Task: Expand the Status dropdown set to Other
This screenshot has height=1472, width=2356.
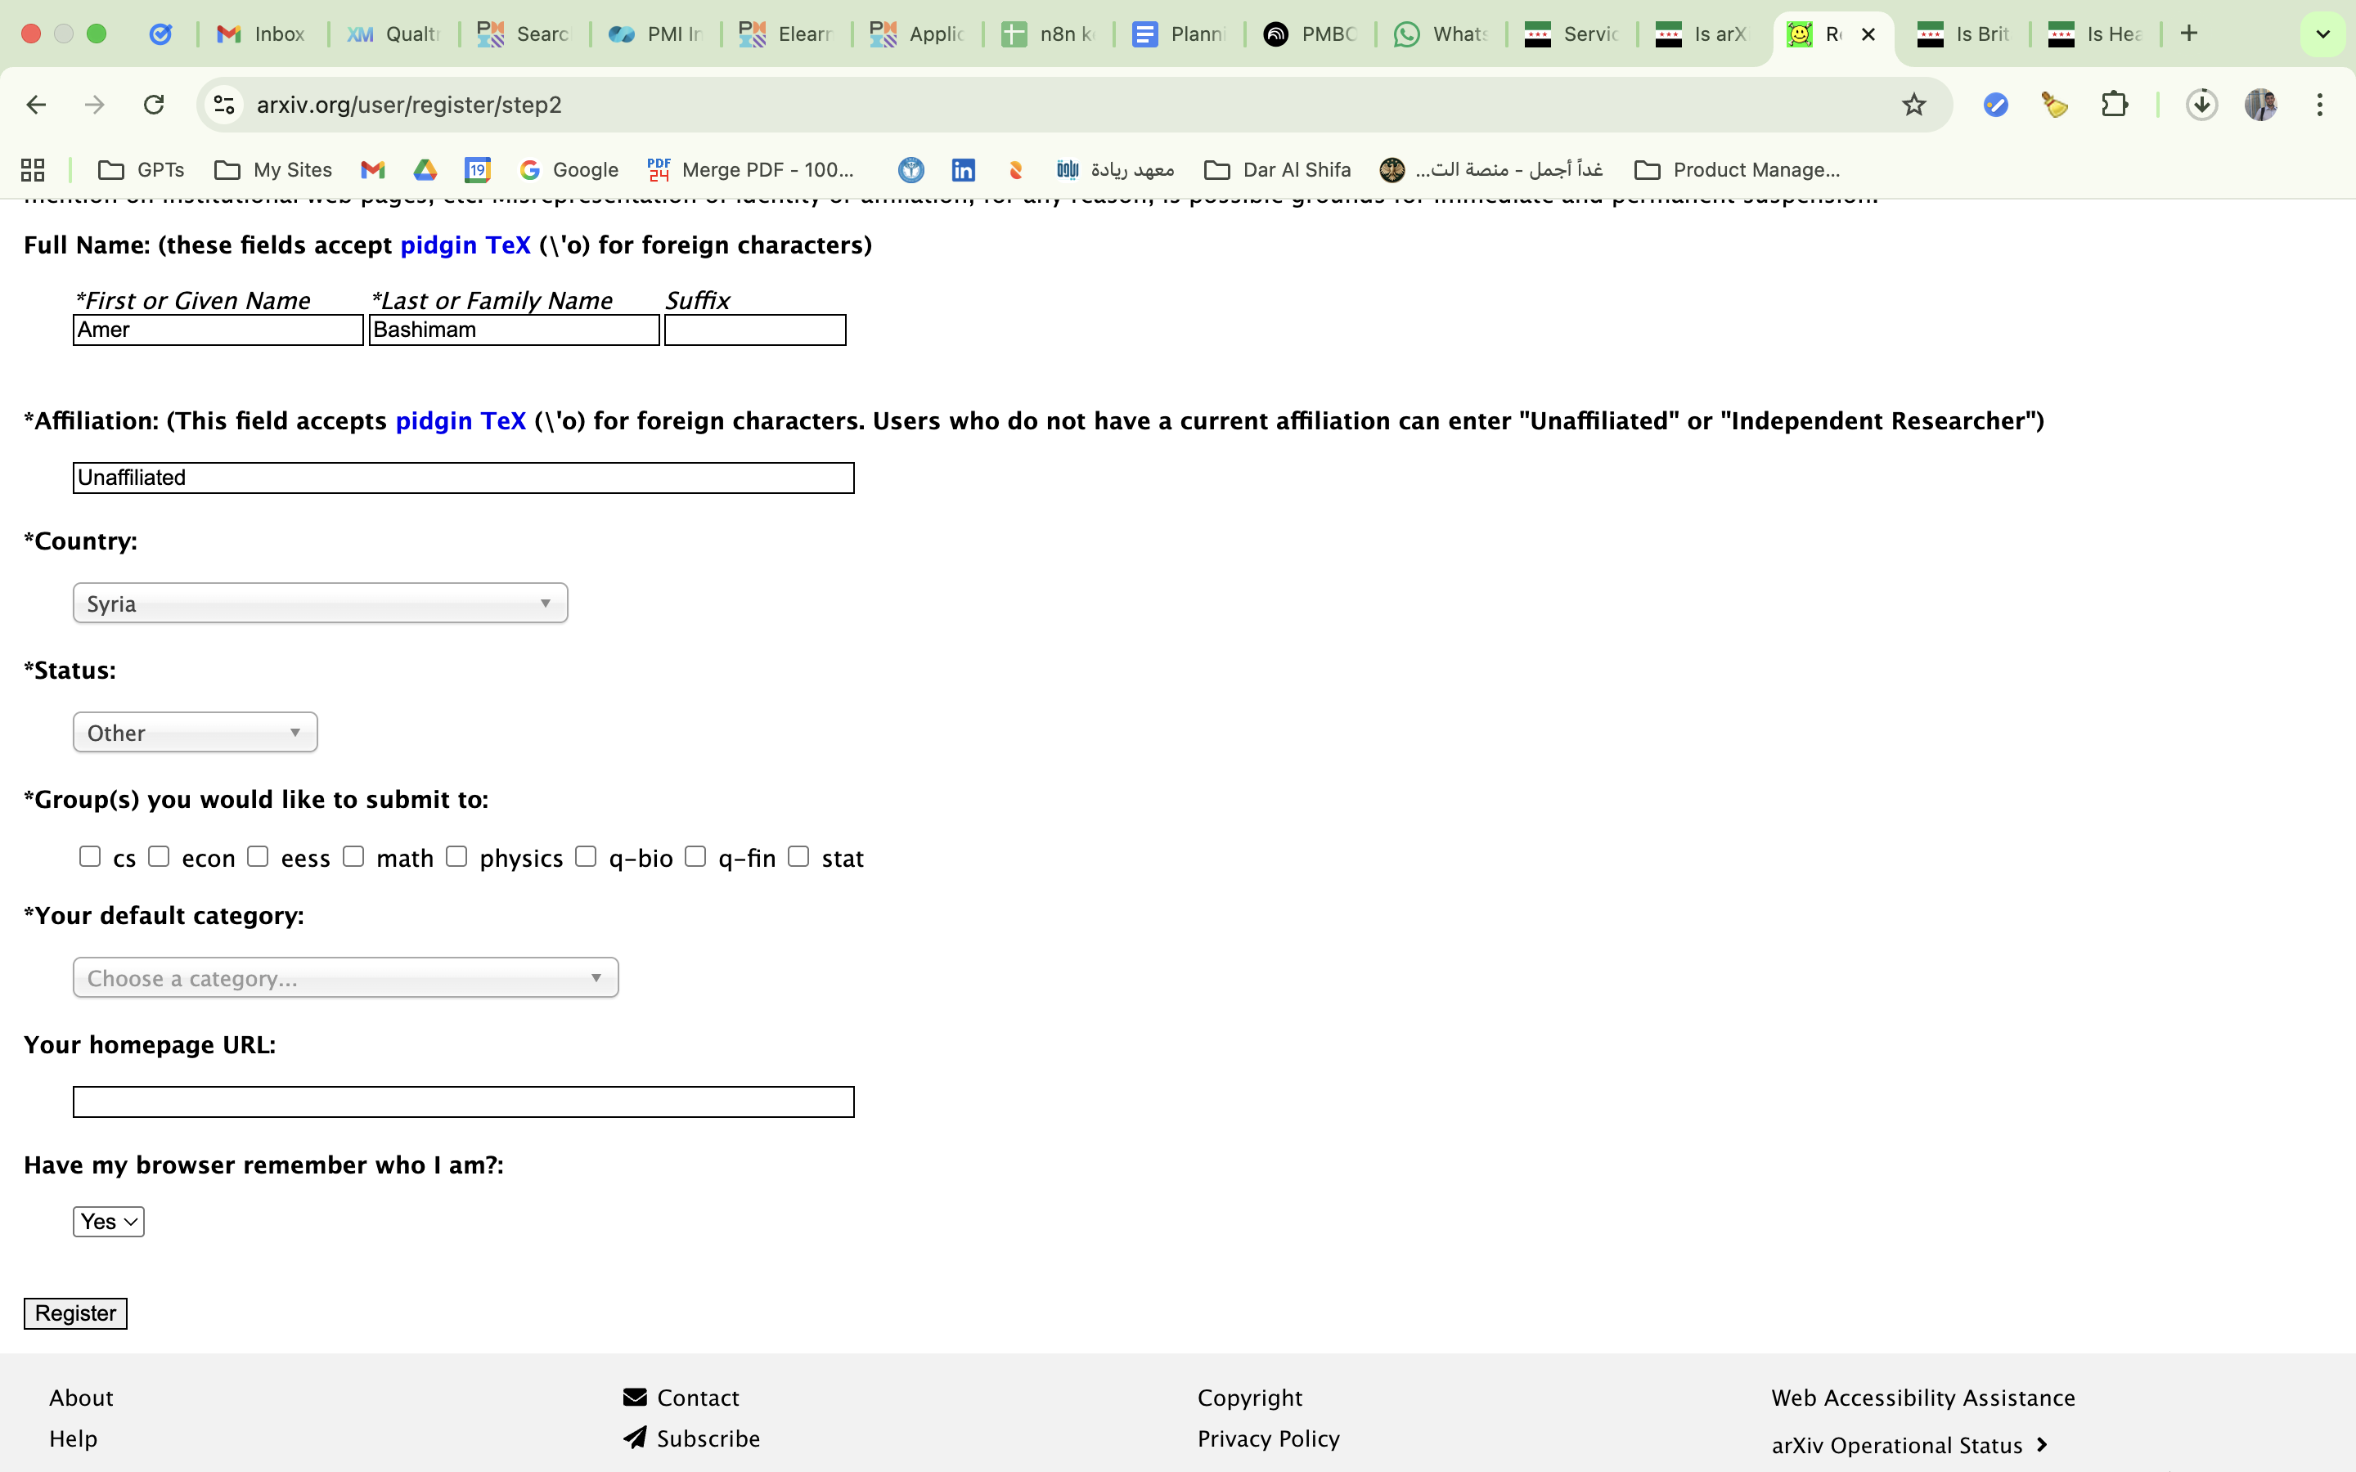Action: coord(195,732)
